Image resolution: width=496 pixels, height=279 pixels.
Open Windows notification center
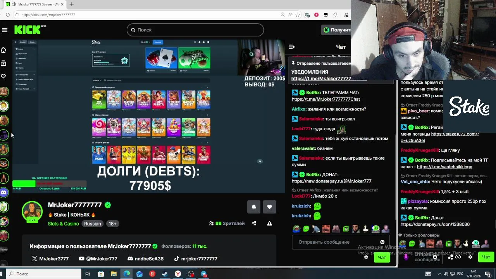488,274
